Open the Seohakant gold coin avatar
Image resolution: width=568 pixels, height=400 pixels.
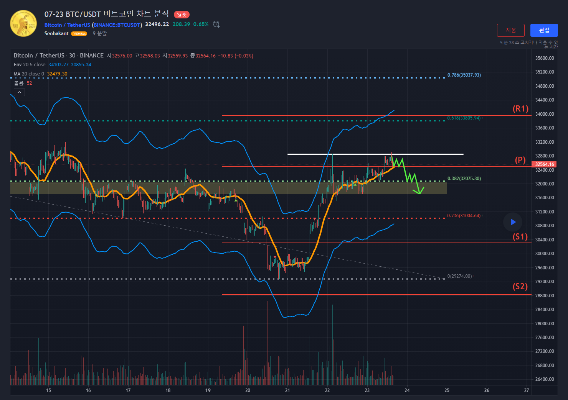(23, 23)
